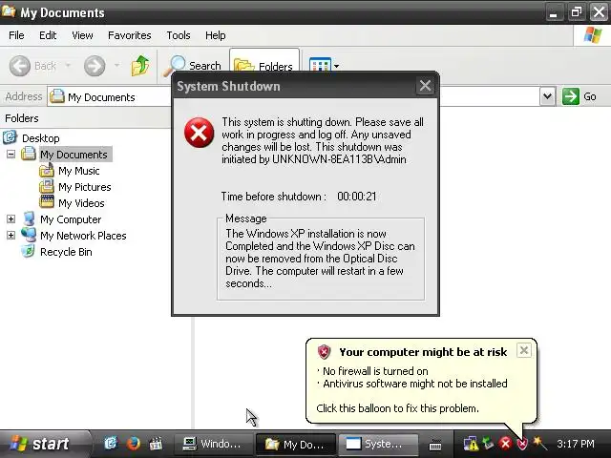Click the Forward arrow button
The image size is (611, 458).
95,66
